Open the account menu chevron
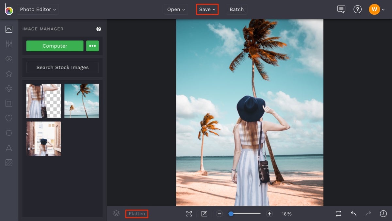Screen dimensions: 392x221 click(x=384, y=9)
